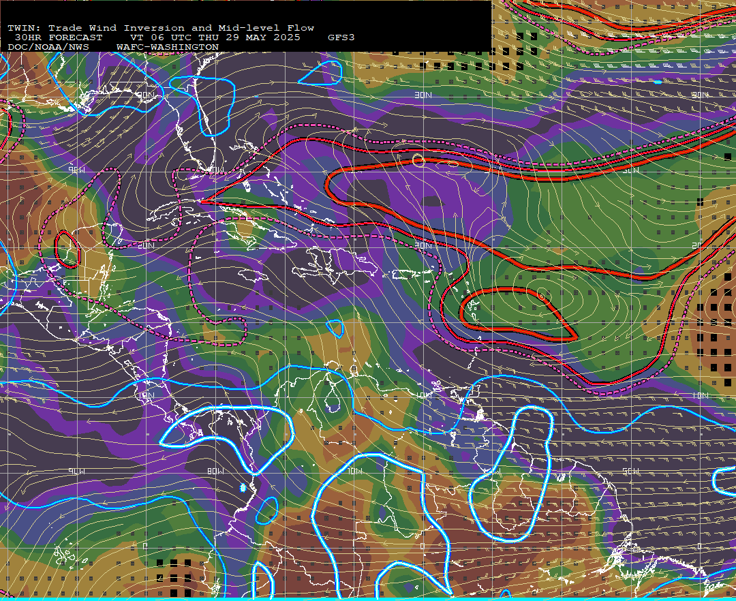Viewport: 736px width, 601px height.
Task: Click the "80W" label west of Colombia's coast
Action: coord(216,471)
